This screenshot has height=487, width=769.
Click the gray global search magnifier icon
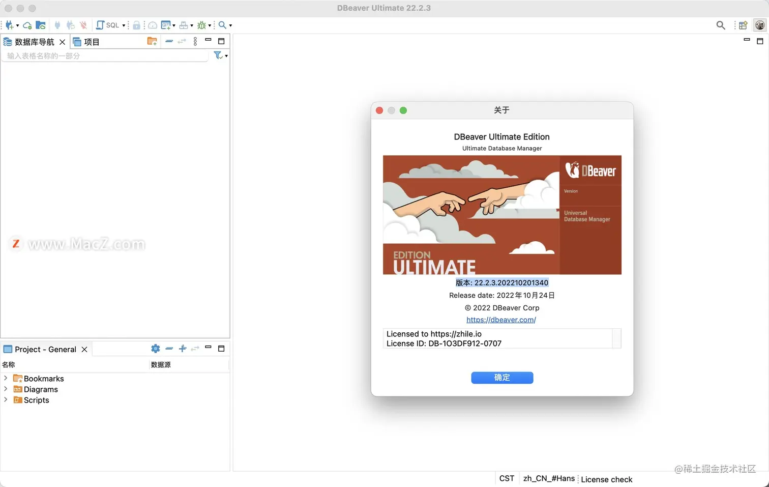click(721, 25)
